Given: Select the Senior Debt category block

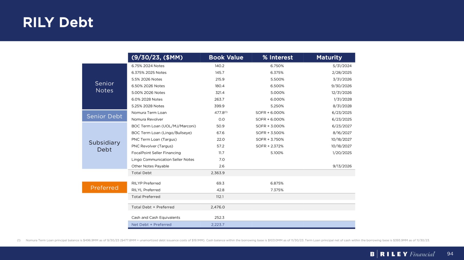Looking at the screenshot, I should [x=104, y=116].
